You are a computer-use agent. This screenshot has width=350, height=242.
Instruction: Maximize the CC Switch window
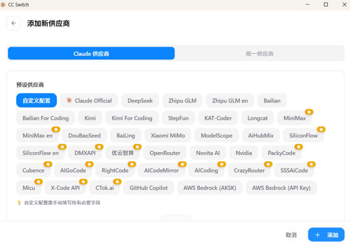[x=325, y=5]
